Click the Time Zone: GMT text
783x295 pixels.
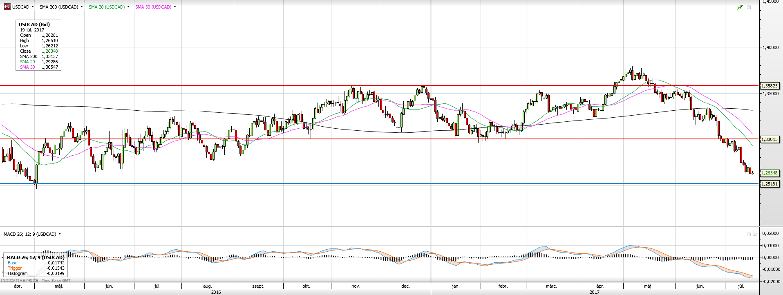click(x=56, y=280)
